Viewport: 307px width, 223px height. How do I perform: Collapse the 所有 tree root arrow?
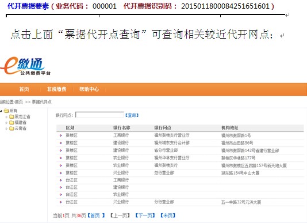tap(1, 111)
